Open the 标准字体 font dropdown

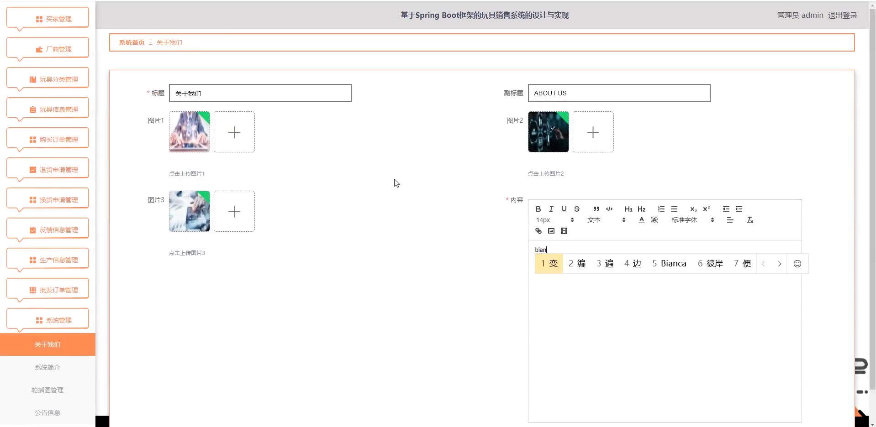tap(692, 220)
